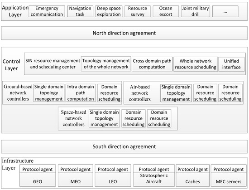
Task: Select Whole network resource scheduling box
Action: point(196,64)
